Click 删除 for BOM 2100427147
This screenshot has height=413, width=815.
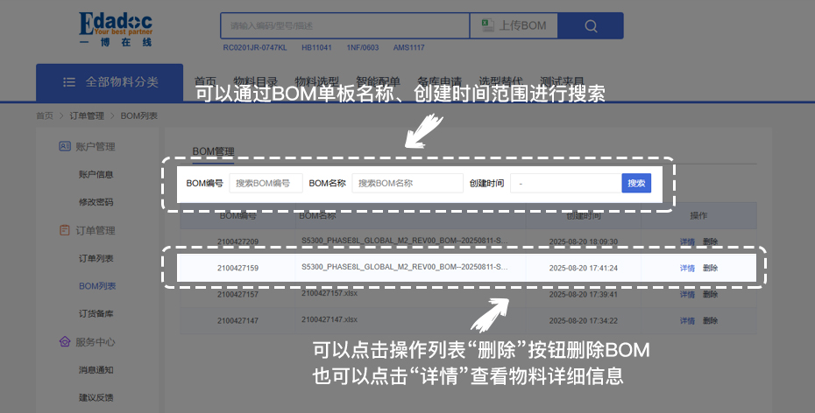coord(710,320)
